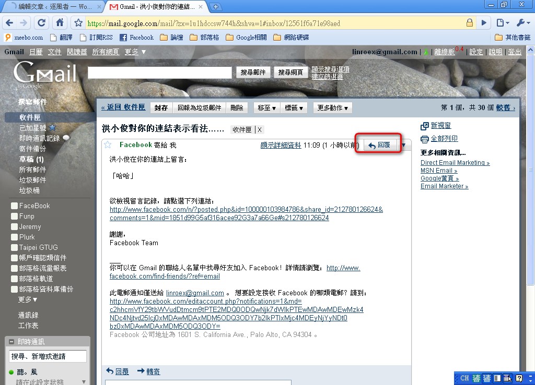Open the chat status dropdown arrow

coord(84,382)
